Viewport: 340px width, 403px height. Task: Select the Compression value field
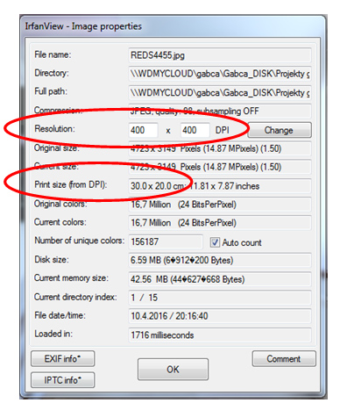(220, 111)
